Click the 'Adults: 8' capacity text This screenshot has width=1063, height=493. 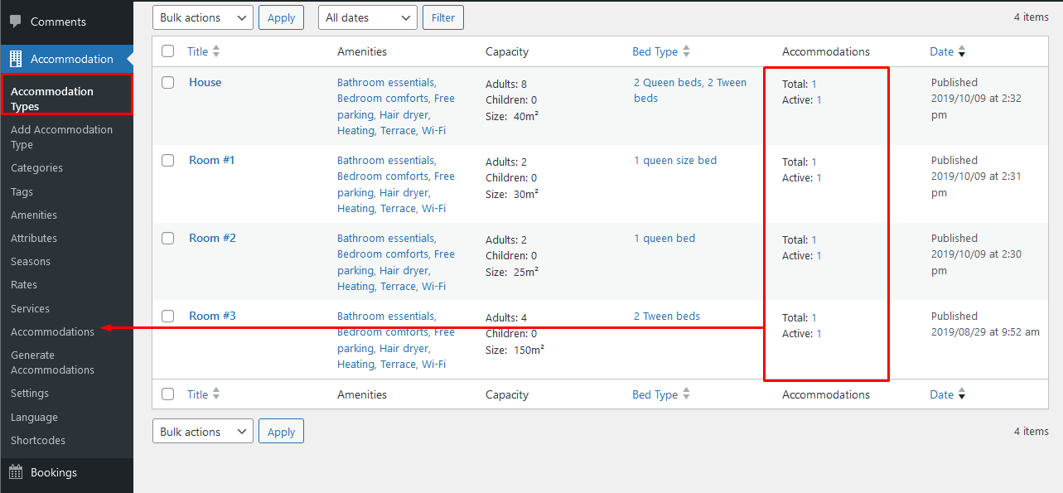506,84
